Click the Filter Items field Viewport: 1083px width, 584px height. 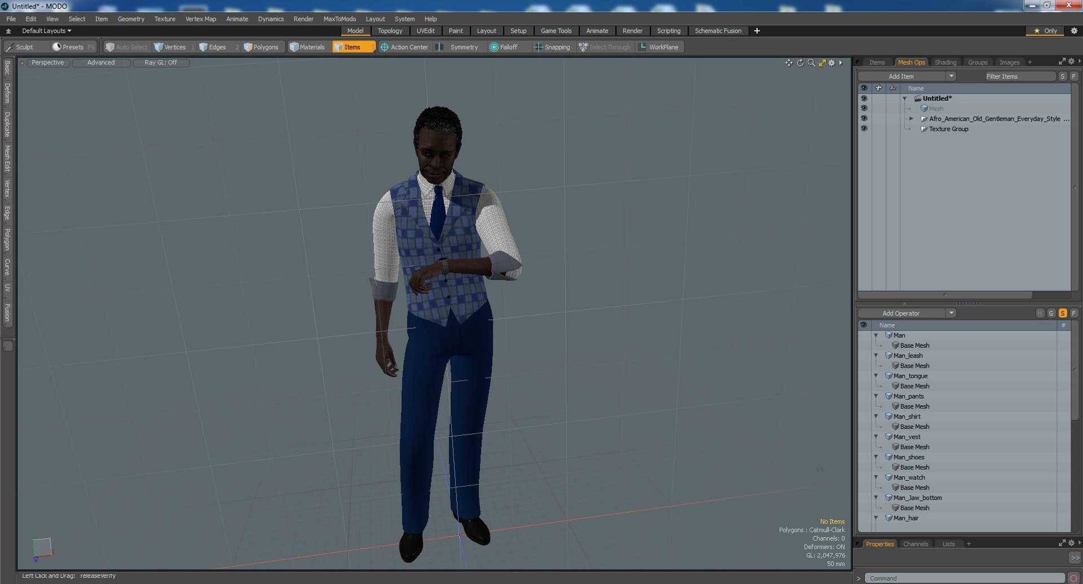[1020, 76]
